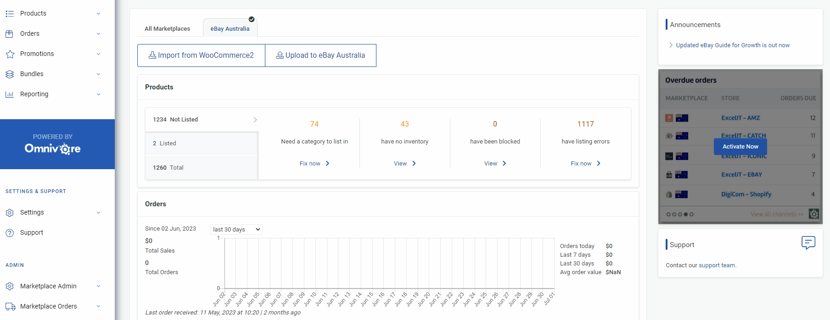Expand the Marketplace Admin chevron
The width and height of the screenshot is (830, 320).
pyautogui.click(x=98, y=286)
